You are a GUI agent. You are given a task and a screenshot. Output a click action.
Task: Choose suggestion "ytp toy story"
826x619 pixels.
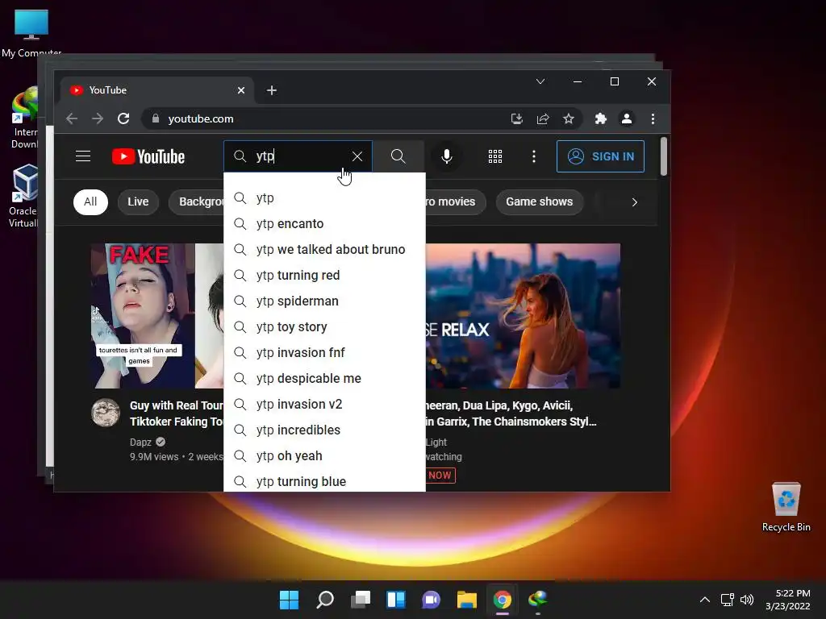[324, 327]
